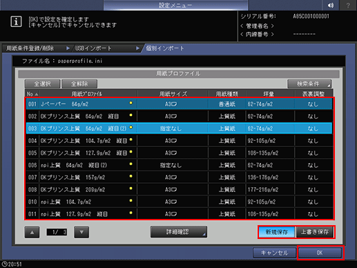Click the 用紙プロファイル column header
Viewport: 357px width, 268px height.
coord(87,94)
